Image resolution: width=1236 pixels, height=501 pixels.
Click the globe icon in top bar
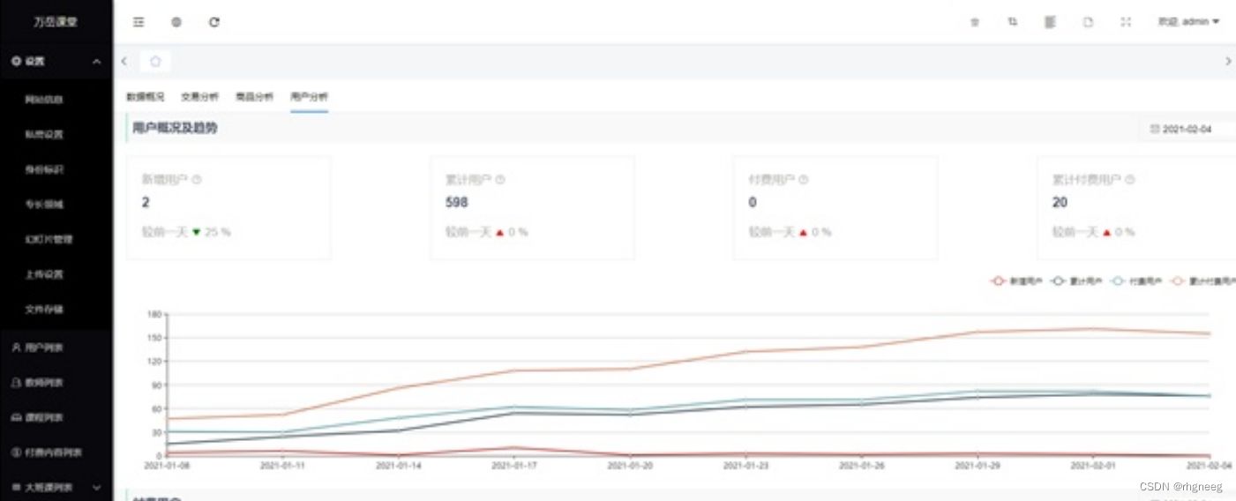pyautogui.click(x=176, y=22)
